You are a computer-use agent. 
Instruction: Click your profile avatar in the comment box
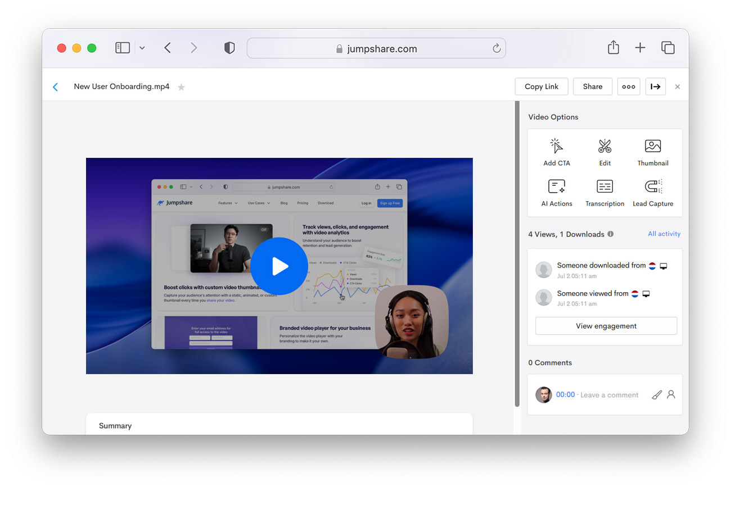coord(544,395)
